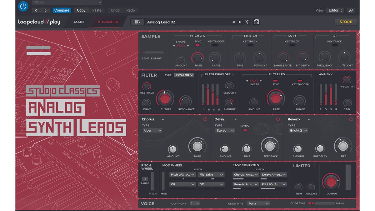This screenshot has width=375, height=211.
Task: Click the save preset icon
Action: click(x=256, y=22)
